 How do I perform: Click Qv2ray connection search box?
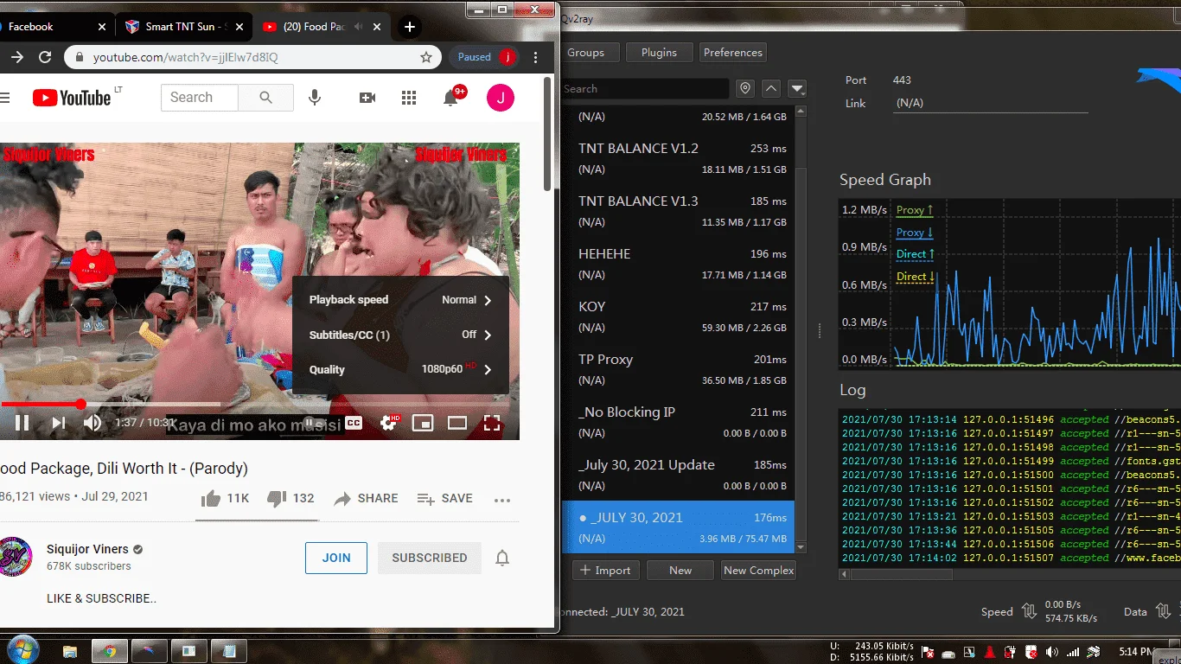click(x=645, y=88)
